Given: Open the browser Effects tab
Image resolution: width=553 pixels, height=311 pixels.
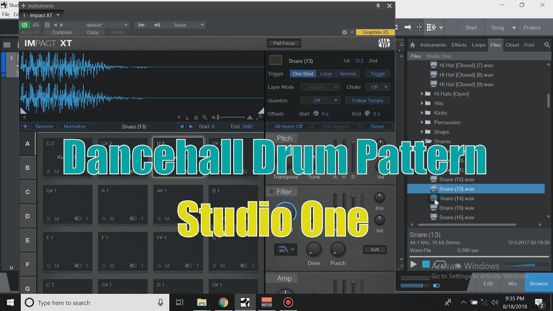Looking at the screenshot, I should [459, 45].
